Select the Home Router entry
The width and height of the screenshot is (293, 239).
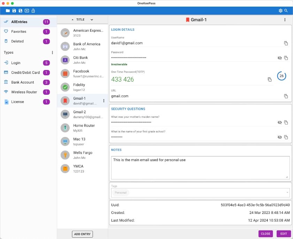tap(83, 128)
